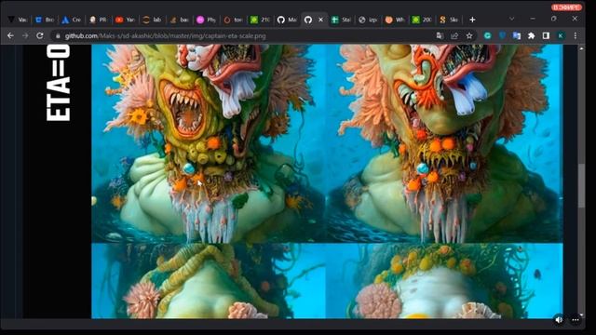Switch to the orange Wh tab

395,20
